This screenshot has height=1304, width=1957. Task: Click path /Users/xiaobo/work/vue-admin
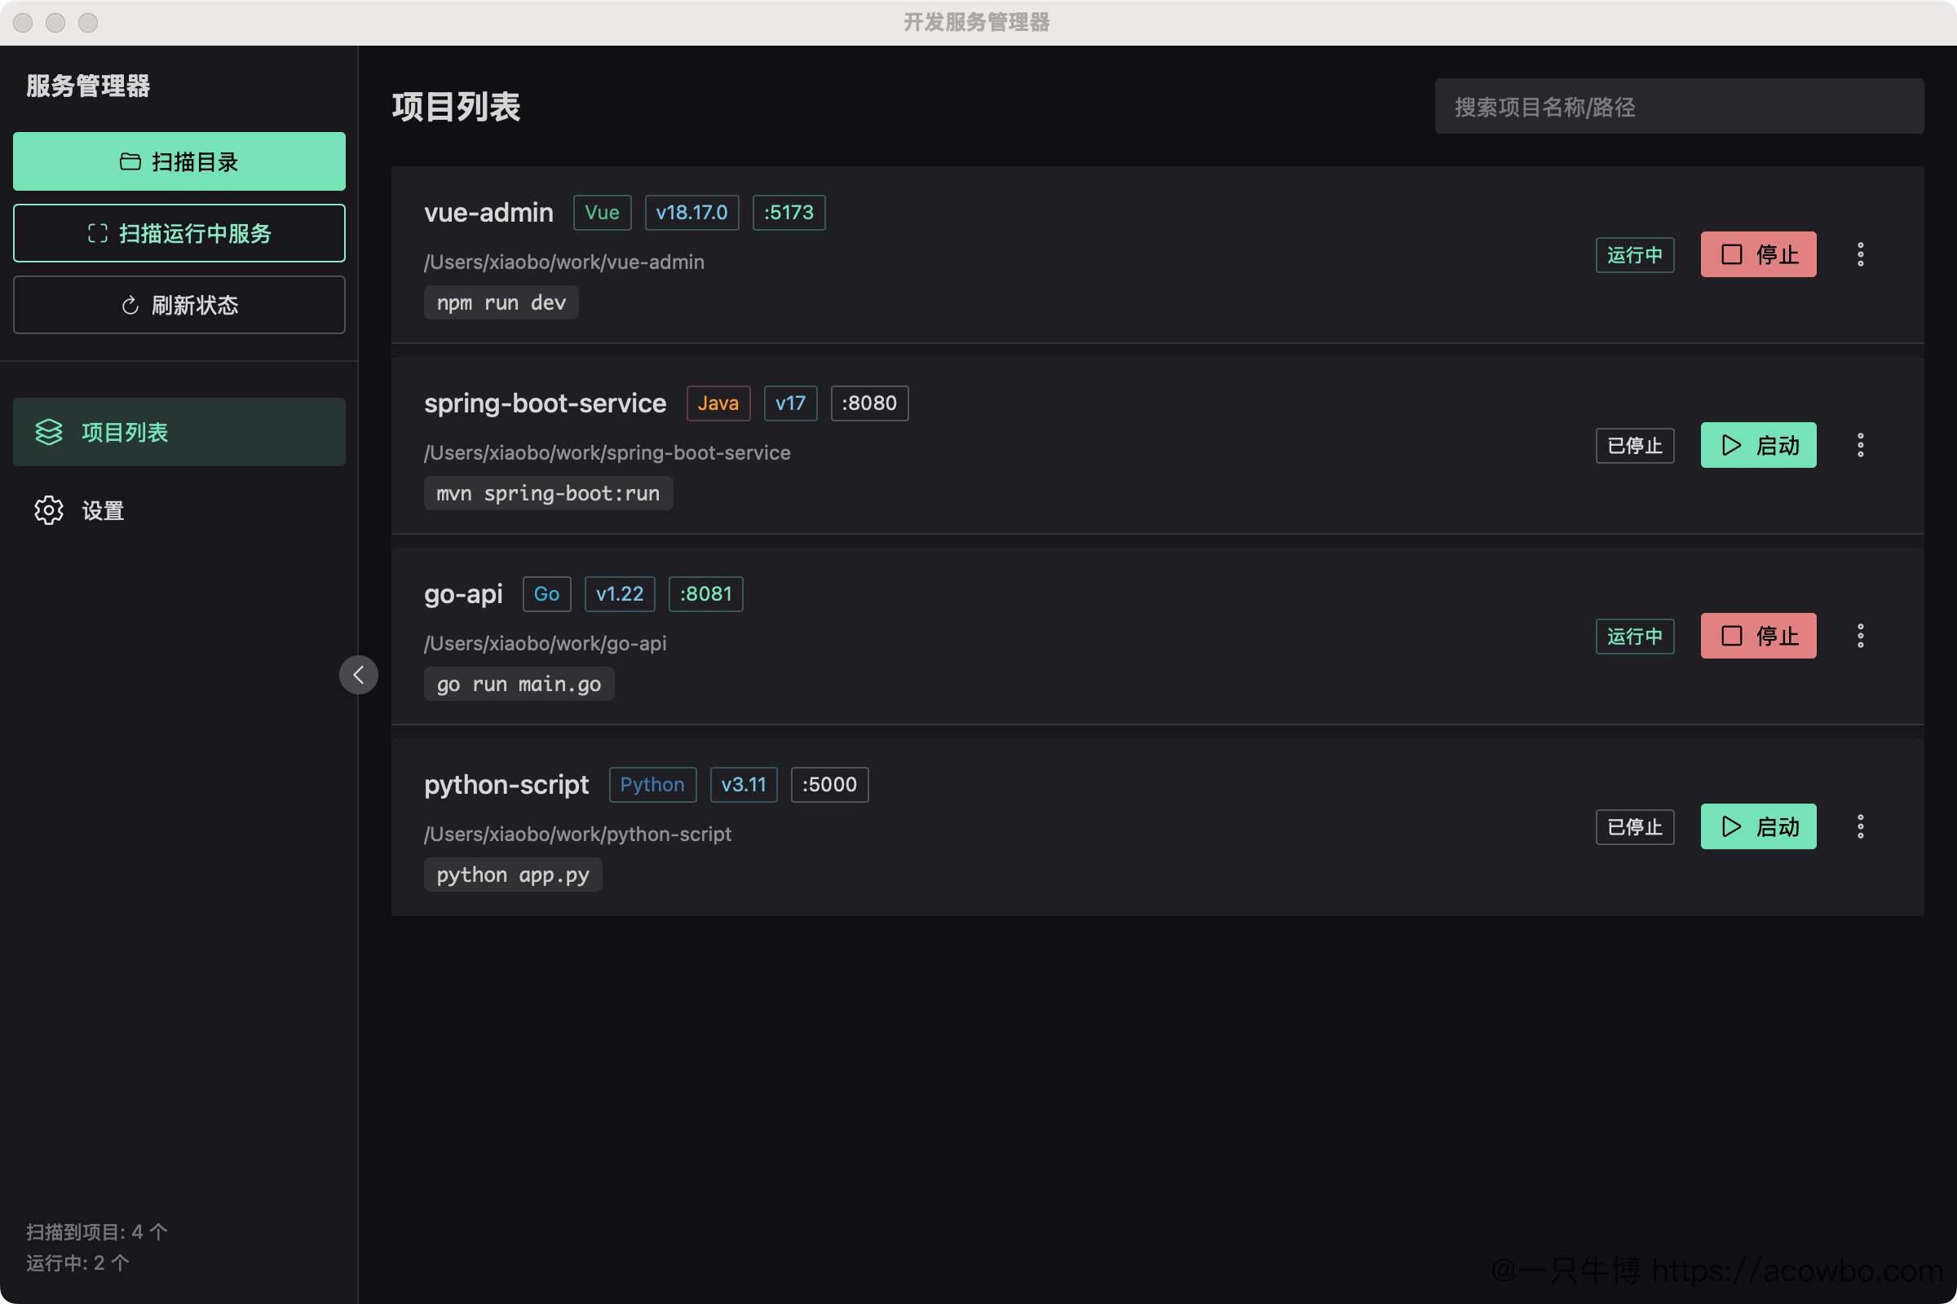(564, 262)
